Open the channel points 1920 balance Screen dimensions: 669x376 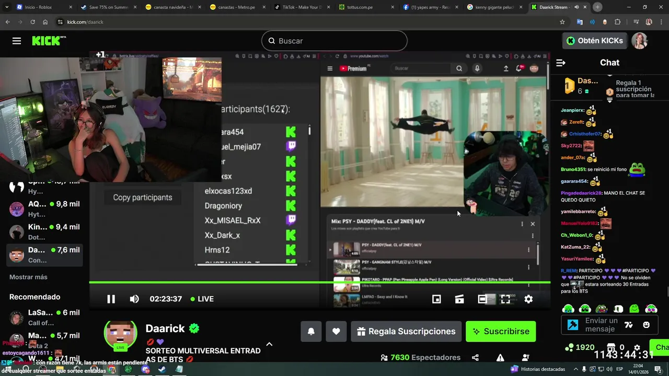pos(580,347)
